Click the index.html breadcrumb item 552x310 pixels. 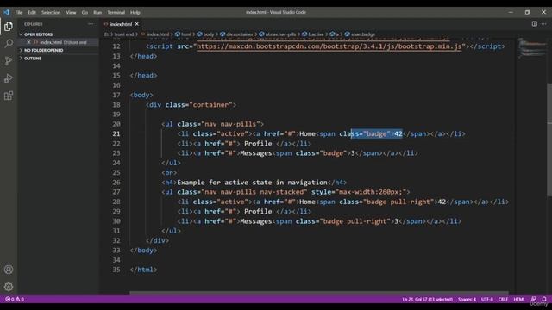click(155, 34)
